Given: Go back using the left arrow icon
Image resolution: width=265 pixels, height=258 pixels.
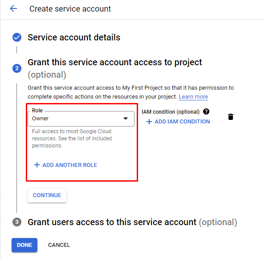Looking at the screenshot, I should click(13, 8).
